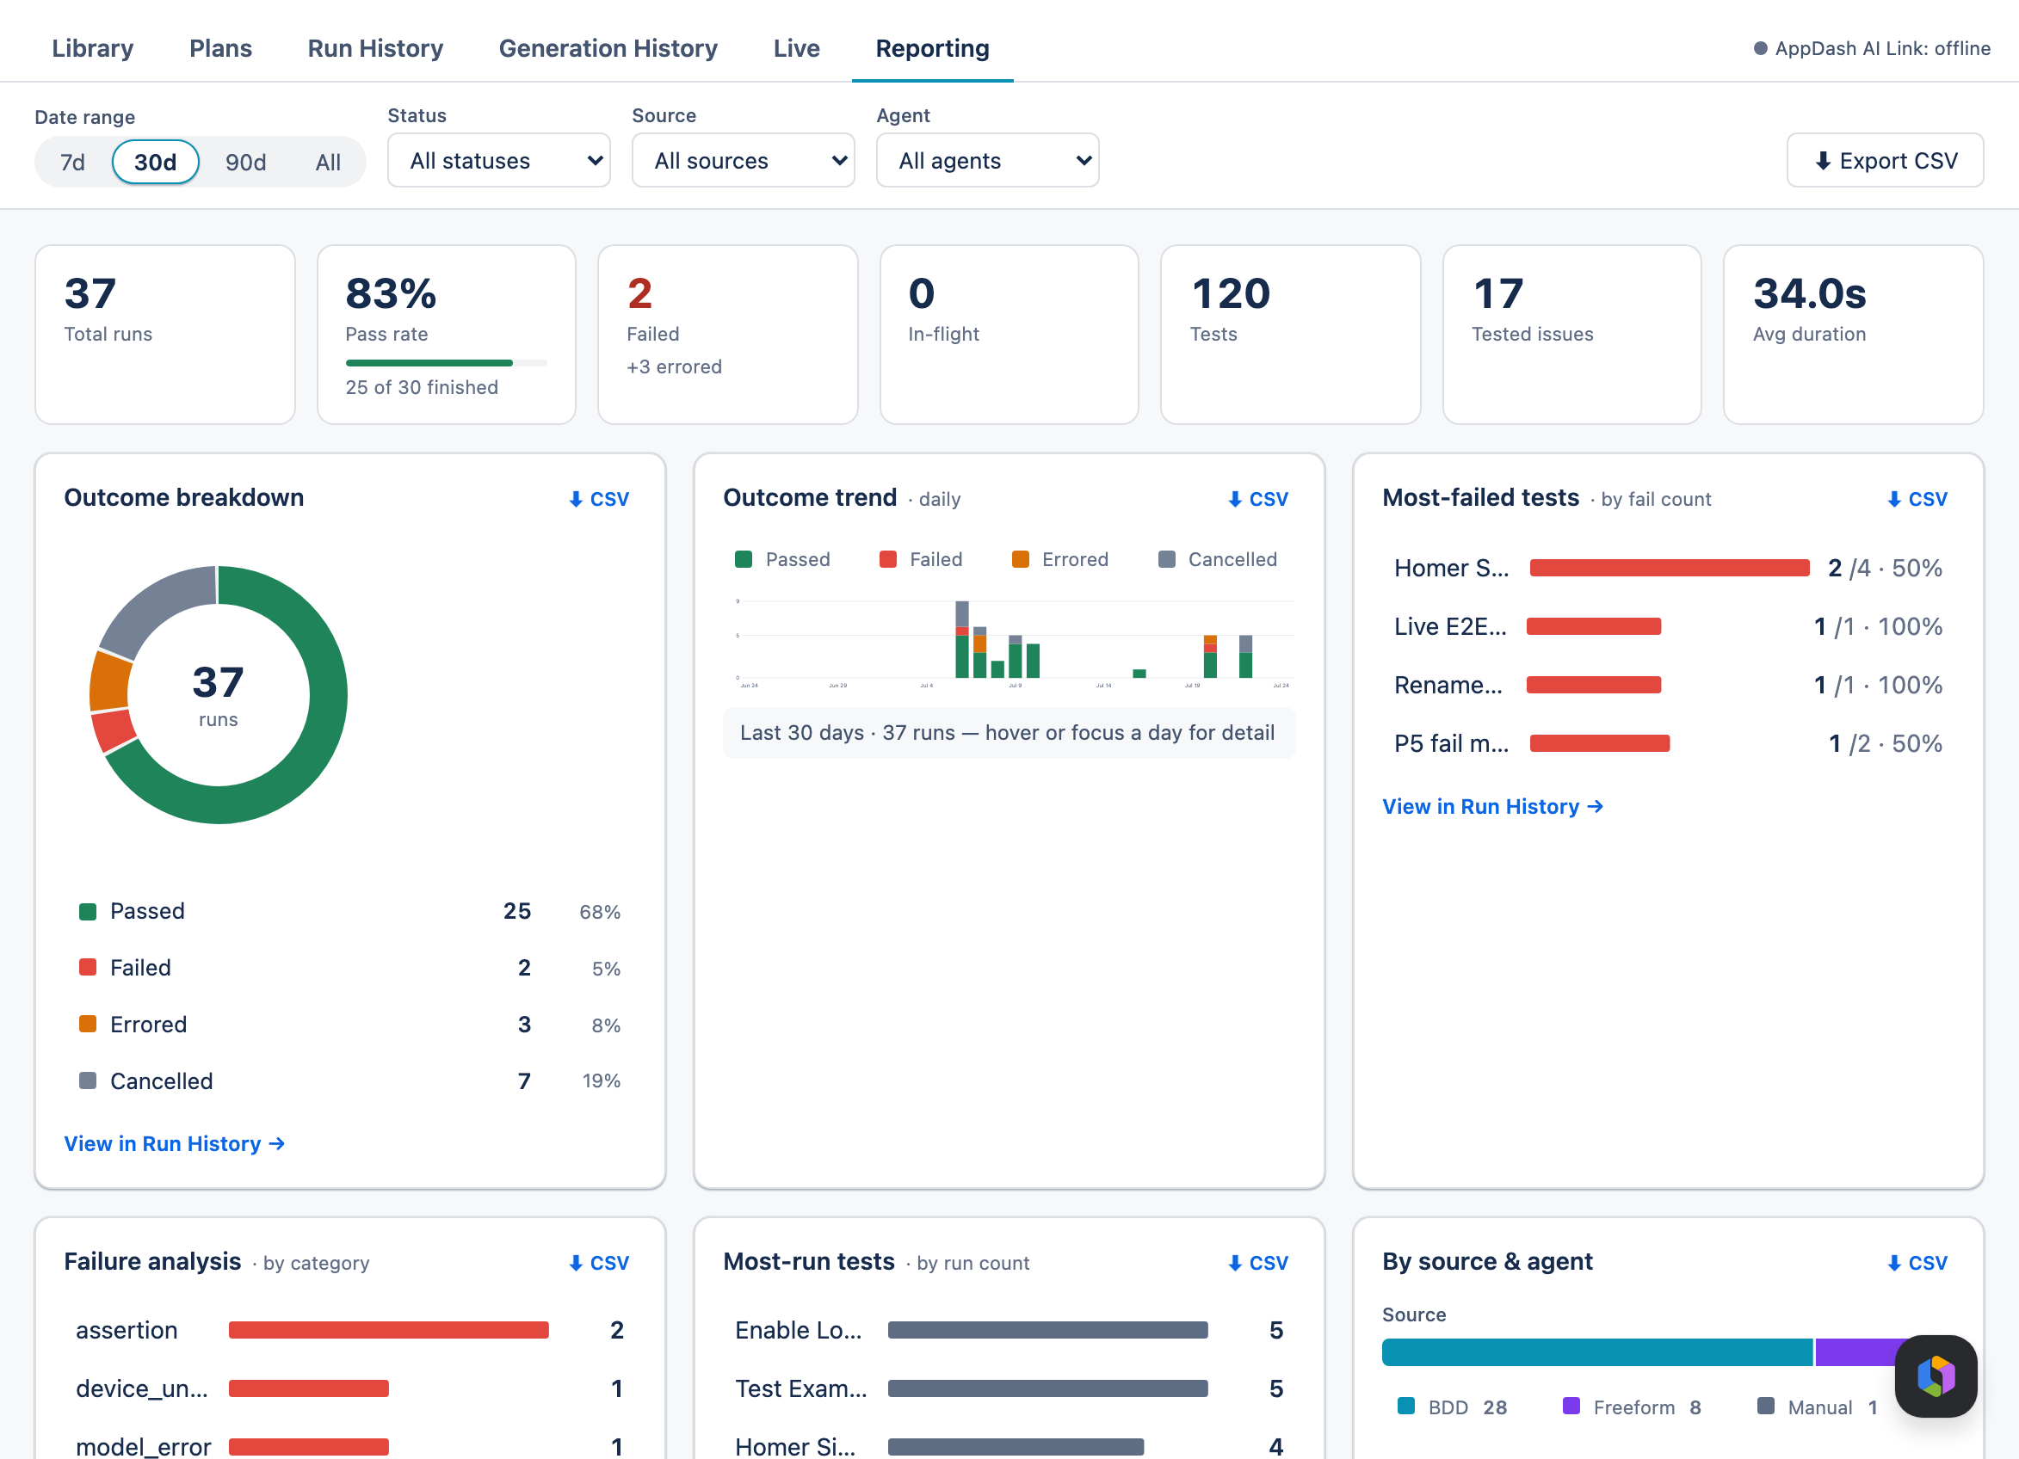Image resolution: width=2019 pixels, height=1459 pixels.
Task: Click the trend summary Last 30 days text
Action: click(1007, 732)
